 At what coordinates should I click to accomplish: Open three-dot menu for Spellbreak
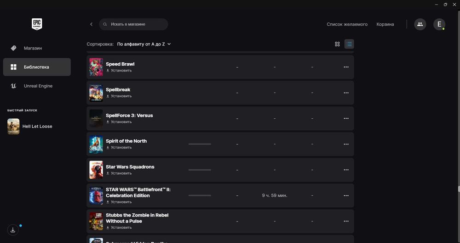coord(346,93)
